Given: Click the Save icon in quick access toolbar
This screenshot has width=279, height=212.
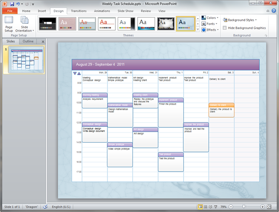Looking at the screenshot, I should pyautogui.click(x=12, y=4).
